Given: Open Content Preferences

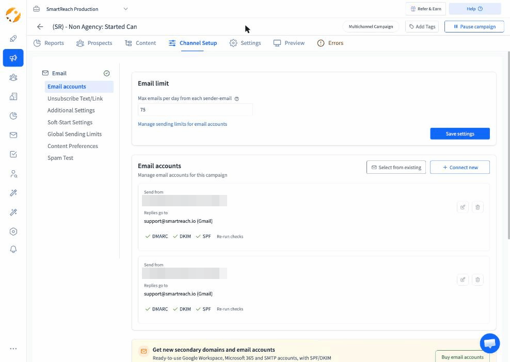Looking at the screenshot, I should pyautogui.click(x=73, y=146).
